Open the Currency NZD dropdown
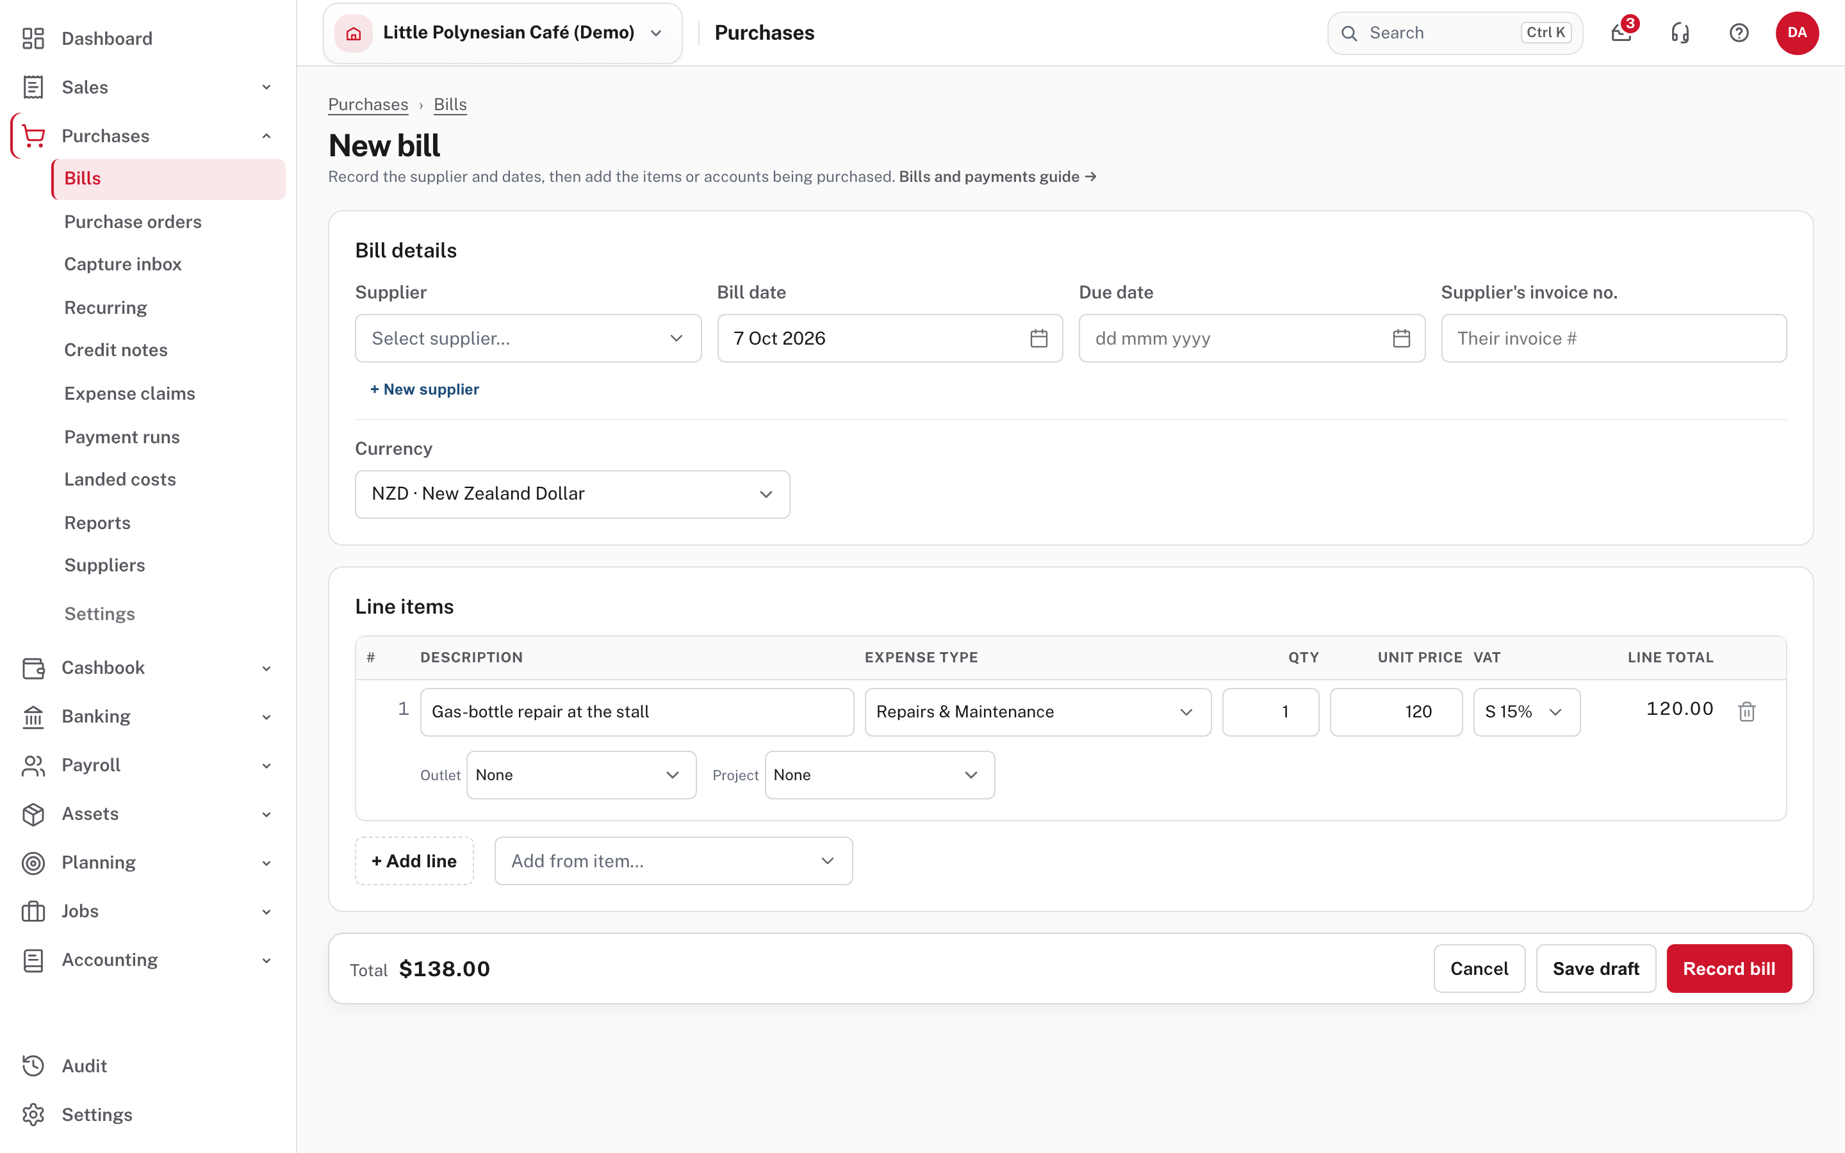Screen dimensions: 1845x1153 click(572, 494)
